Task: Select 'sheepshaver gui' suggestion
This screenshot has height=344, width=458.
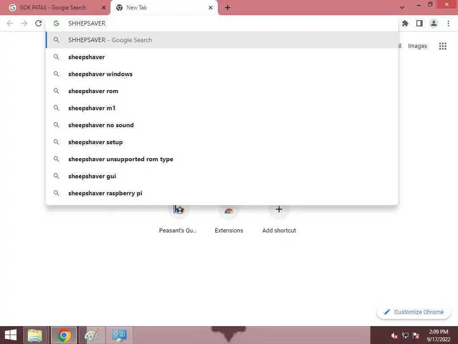Action: pyautogui.click(x=222, y=176)
